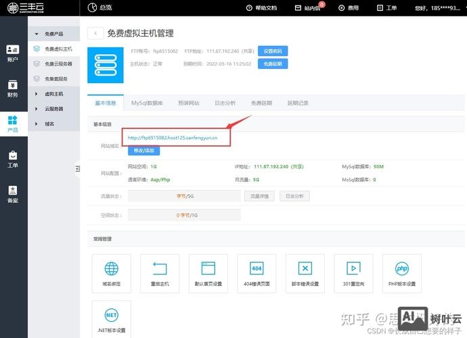Expand the 域名 menu group

click(x=54, y=124)
